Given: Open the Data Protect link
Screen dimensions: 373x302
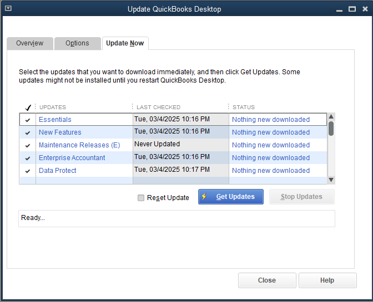Looking at the screenshot, I should tap(58, 171).
